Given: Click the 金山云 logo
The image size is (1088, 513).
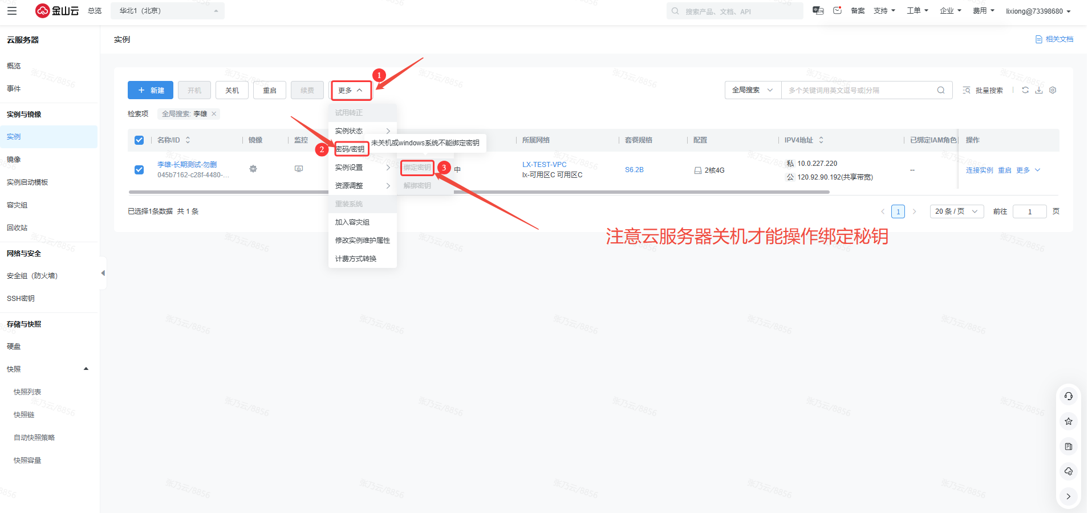Looking at the screenshot, I should coord(57,11).
